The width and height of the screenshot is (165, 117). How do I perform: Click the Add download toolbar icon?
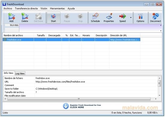click(x=11, y=17)
